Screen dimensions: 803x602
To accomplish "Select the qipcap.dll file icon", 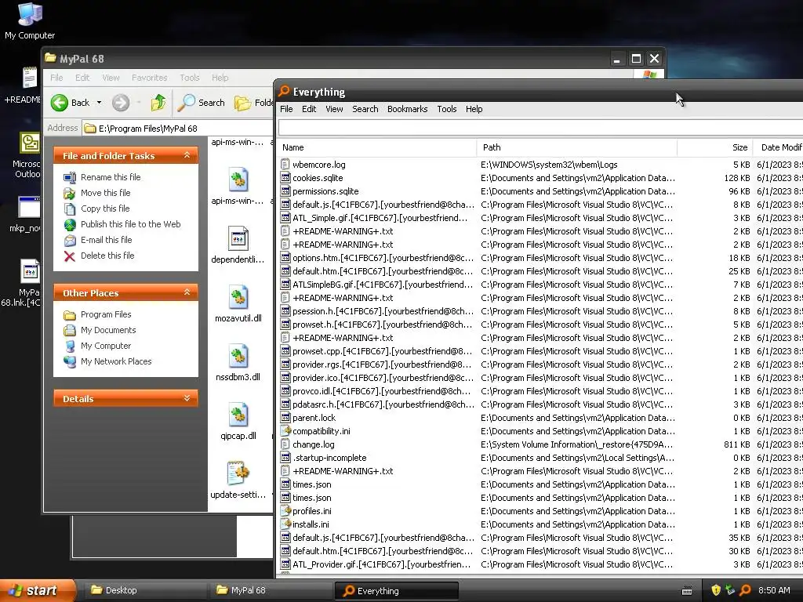I will pyautogui.click(x=238, y=415).
